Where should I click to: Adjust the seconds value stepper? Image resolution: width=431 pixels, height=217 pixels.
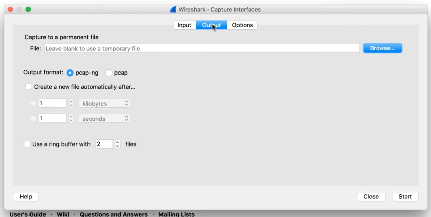coord(71,118)
